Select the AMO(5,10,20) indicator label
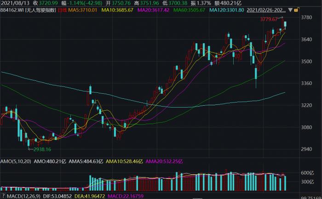 pos(16,161)
